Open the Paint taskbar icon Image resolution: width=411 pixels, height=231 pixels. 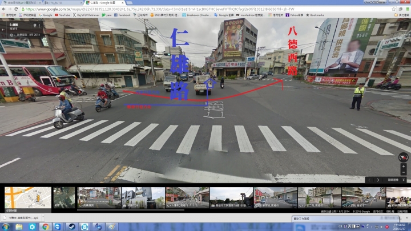[112, 227]
